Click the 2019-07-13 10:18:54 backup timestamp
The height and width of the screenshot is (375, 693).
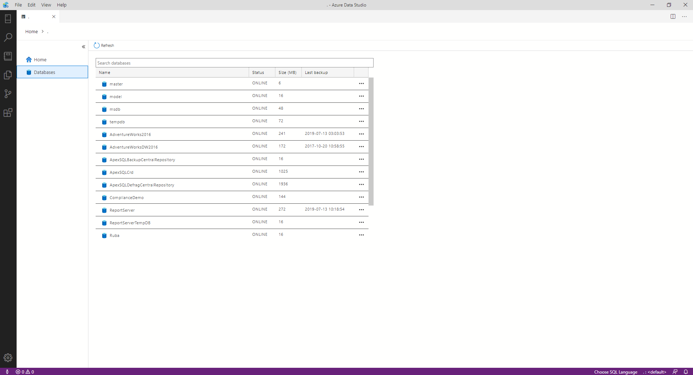point(324,209)
